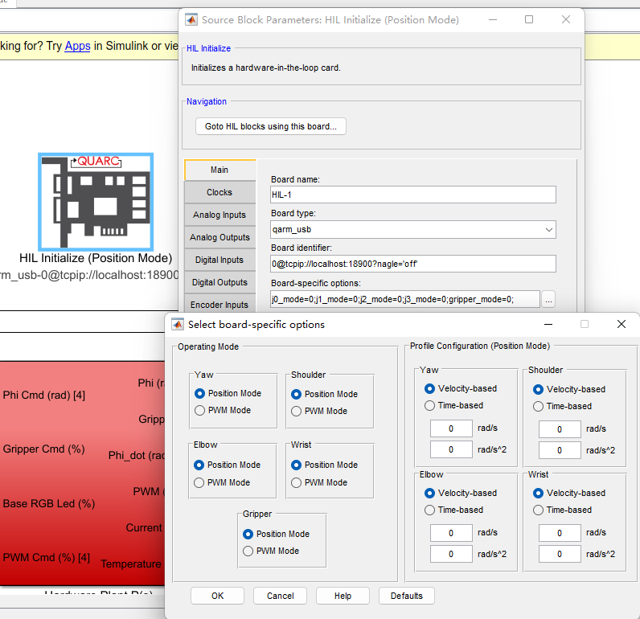640x619 pixels.
Task: Edit Shoulder rad/s velocity field
Action: click(x=560, y=429)
